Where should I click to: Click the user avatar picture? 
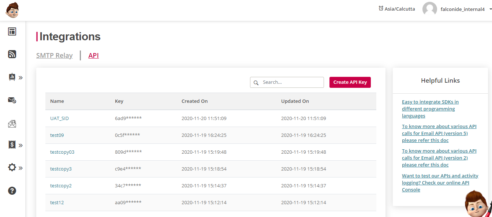(430, 9)
